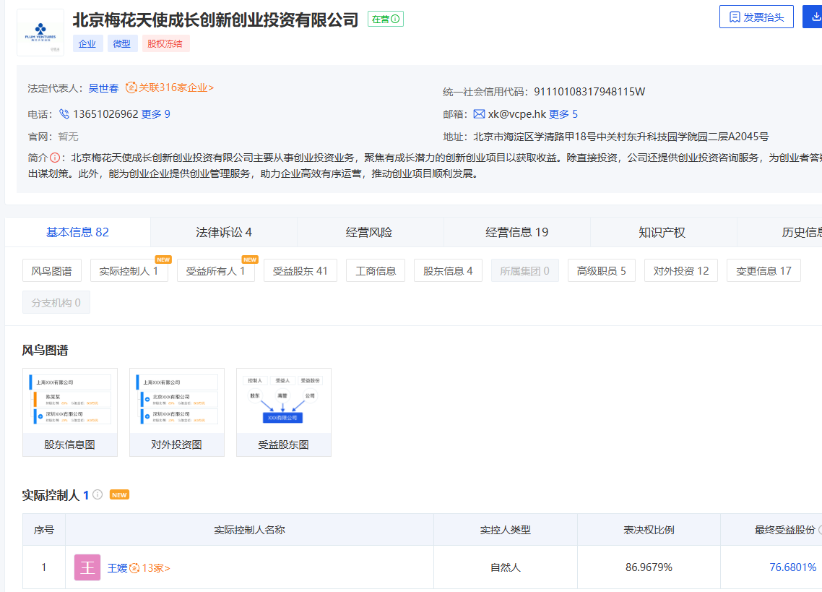822x592 pixels.
Task: Click the disabled 分支机构 0 chip
Action: [56, 302]
